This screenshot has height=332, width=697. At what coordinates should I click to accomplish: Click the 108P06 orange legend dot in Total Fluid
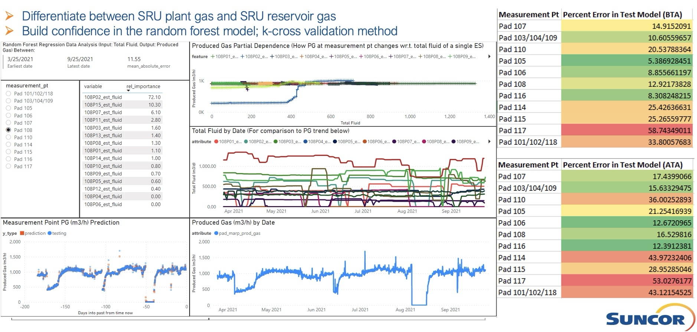pos(365,141)
